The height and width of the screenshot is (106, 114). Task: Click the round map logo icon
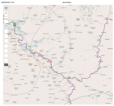click(6, 8)
